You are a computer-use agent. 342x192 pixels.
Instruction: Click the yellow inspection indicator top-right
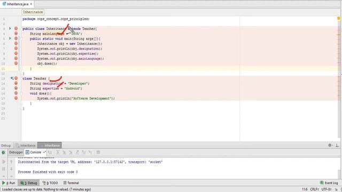[338, 18]
